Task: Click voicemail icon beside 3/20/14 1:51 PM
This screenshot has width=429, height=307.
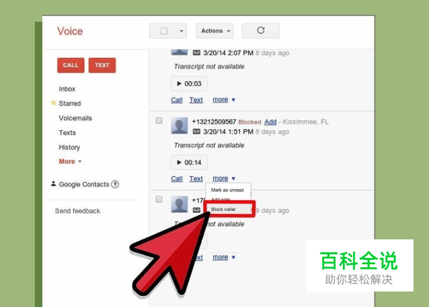Action: point(197,131)
